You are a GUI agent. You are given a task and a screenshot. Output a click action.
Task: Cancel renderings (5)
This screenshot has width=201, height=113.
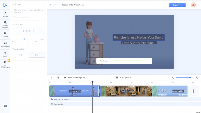pyautogui.click(x=74, y=78)
